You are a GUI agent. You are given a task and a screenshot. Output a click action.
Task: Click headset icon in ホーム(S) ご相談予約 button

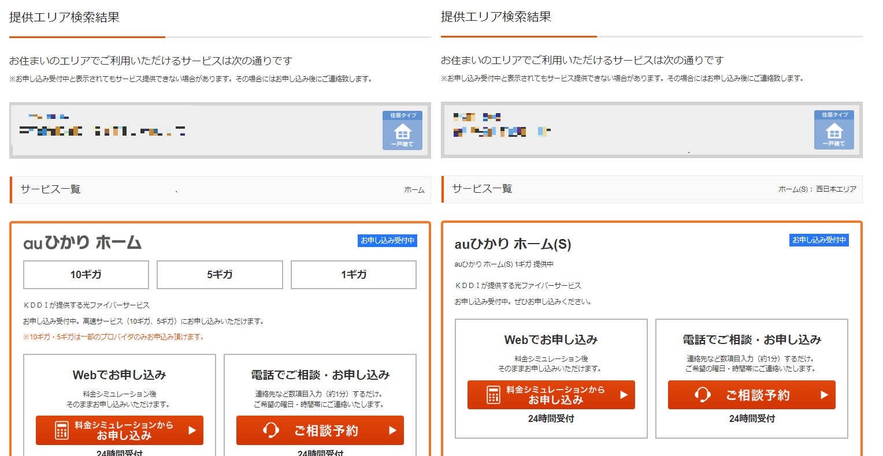click(703, 395)
